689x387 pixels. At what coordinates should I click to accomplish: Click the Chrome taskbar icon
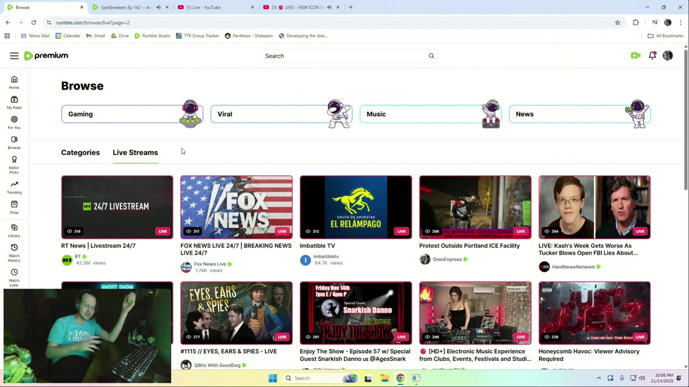point(400,378)
